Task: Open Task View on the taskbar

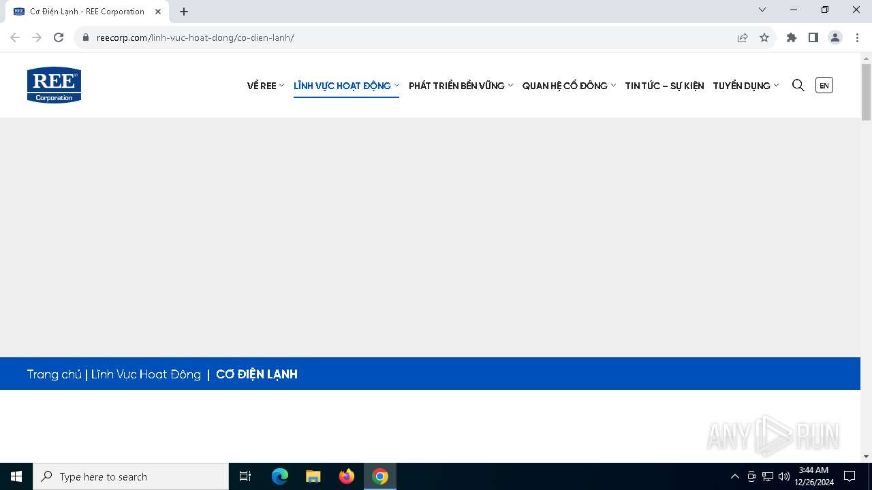Action: [x=245, y=476]
